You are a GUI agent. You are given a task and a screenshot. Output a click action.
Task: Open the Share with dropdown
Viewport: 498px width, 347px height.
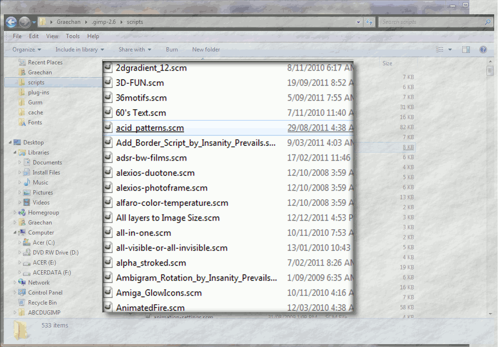click(x=135, y=50)
